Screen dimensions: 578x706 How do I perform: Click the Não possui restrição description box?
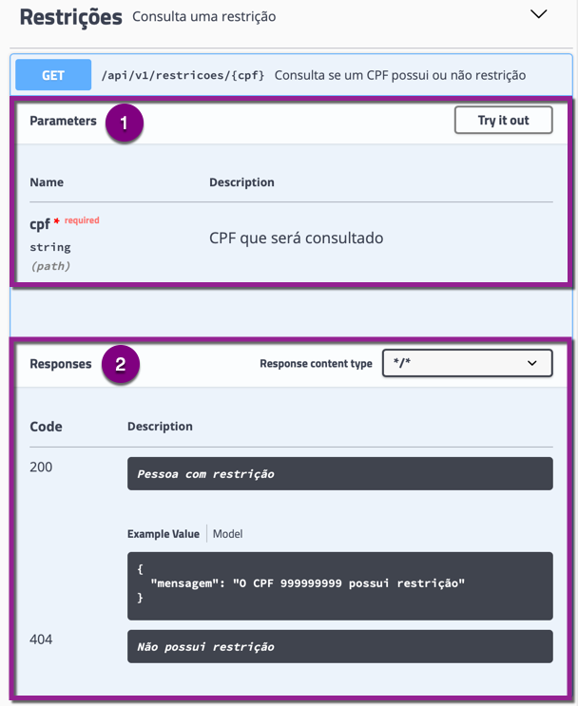coord(340,646)
